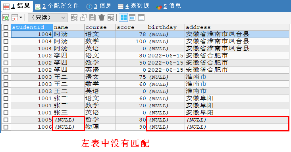This screenshot has height=152, width=291.
Task: Select the name (NULL) cell in row 1005
Action: click(69, 120)
